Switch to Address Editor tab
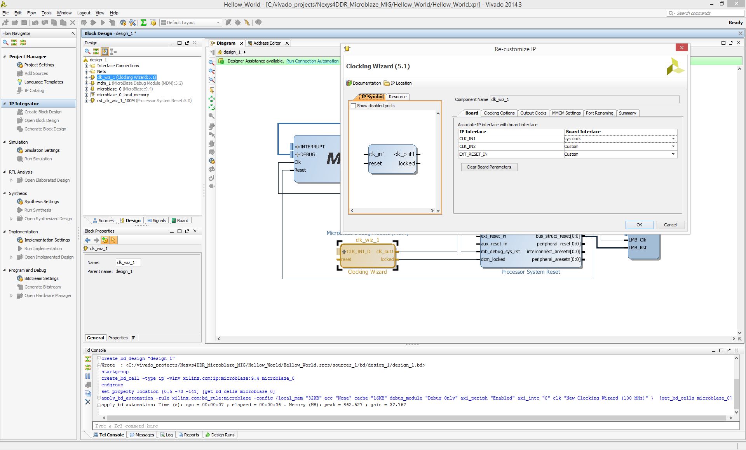This screenshot has height=450, width=746. point(267,43)
